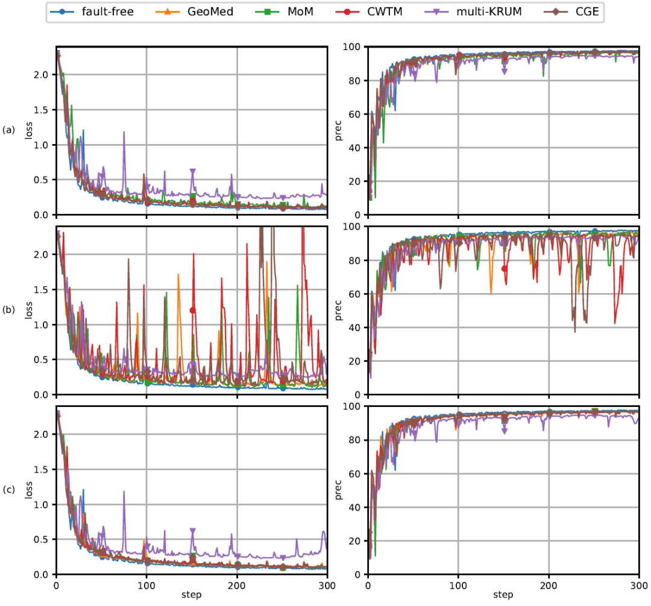Click the step axis label under the bottom-right plot
The image size is (651, 606).
[503, 595]
